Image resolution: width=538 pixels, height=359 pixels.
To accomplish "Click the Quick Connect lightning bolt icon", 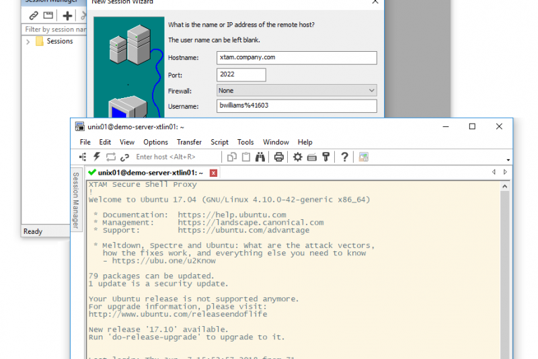I will tap(97, 157).
